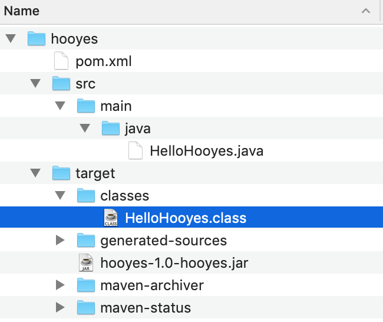Click the pom.xml file icon
This screenshot has width=383, height=322.
pyautogui.click(x=61, y=61)
